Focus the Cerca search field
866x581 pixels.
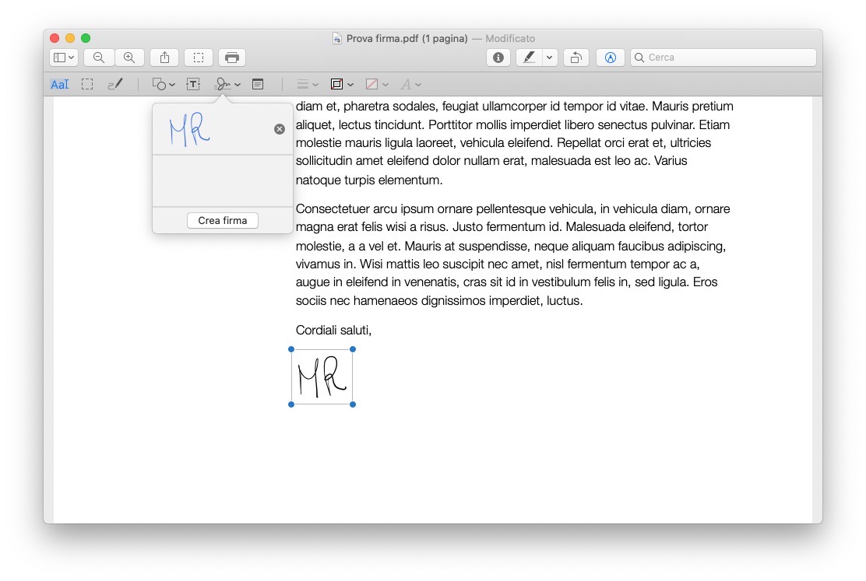[x=723, y=58]
